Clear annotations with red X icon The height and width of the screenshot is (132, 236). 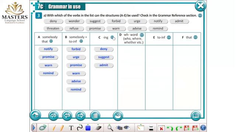tap(162, 128)
